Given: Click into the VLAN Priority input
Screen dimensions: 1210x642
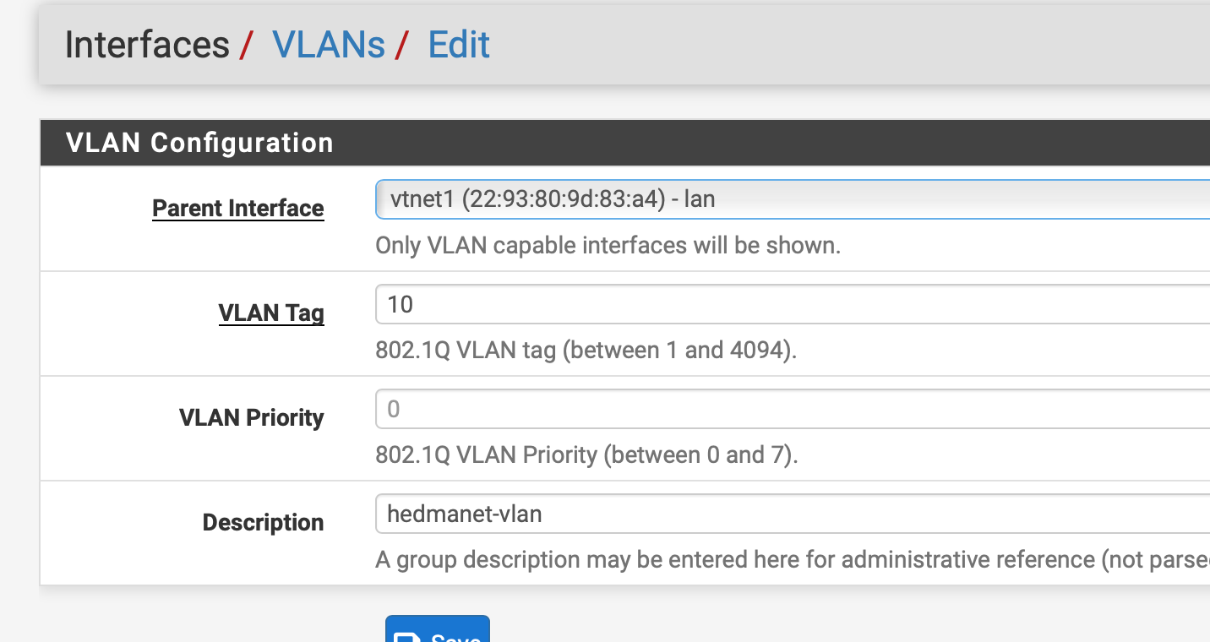Looking at the screenshot, I should click(793, 410).
